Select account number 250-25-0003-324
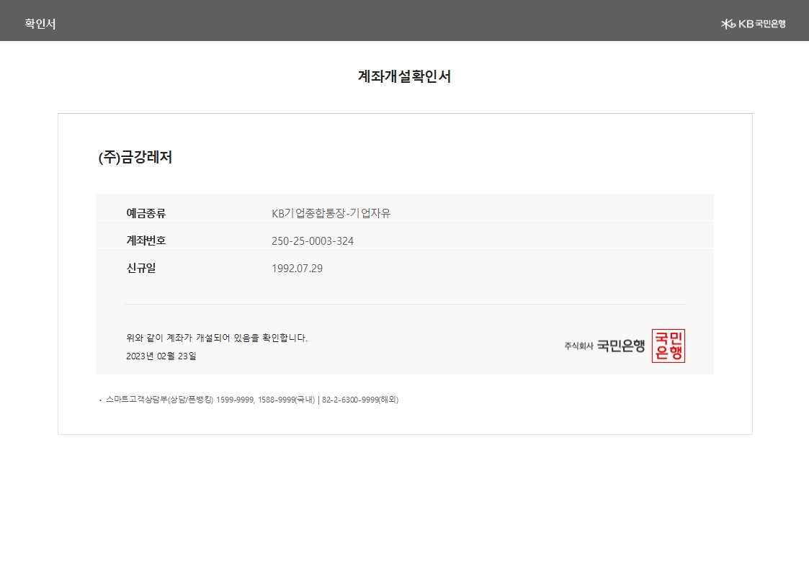809x571 pixels. [313, 240]
